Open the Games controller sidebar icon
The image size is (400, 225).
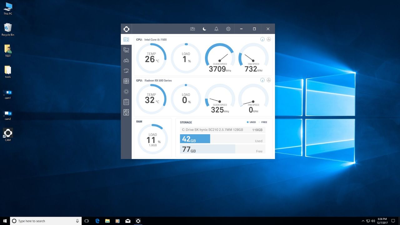coord(126,60)
